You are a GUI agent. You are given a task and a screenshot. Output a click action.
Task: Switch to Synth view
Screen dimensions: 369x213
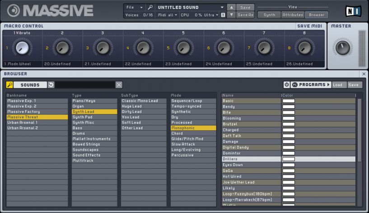(269, 14)
